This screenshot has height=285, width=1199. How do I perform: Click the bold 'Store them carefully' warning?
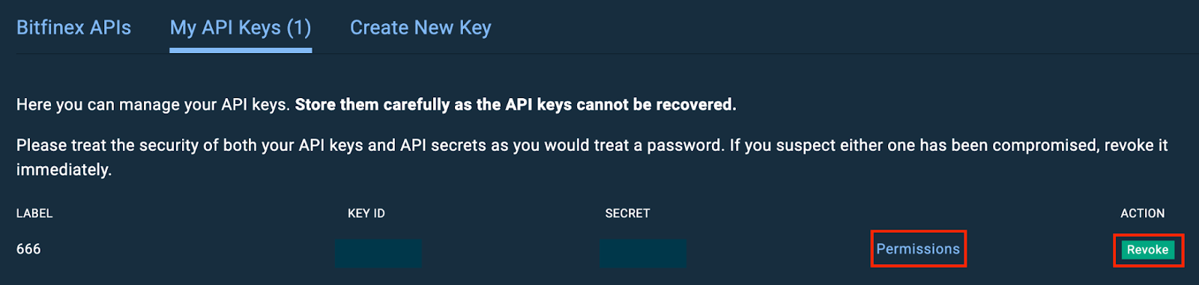tap(516, 105)
